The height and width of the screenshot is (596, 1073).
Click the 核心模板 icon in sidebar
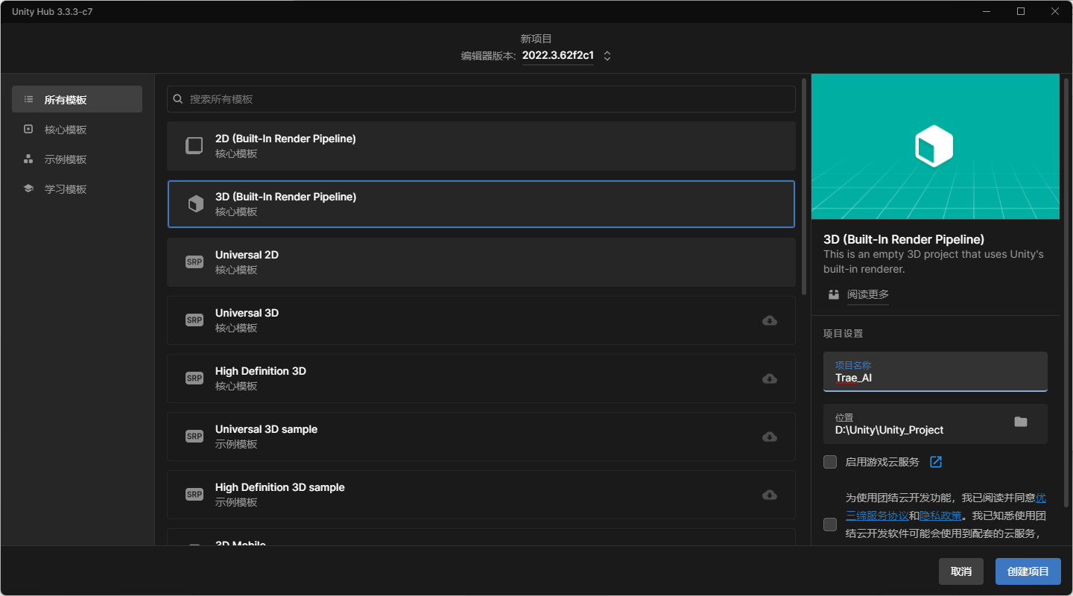tap(28, 129)
